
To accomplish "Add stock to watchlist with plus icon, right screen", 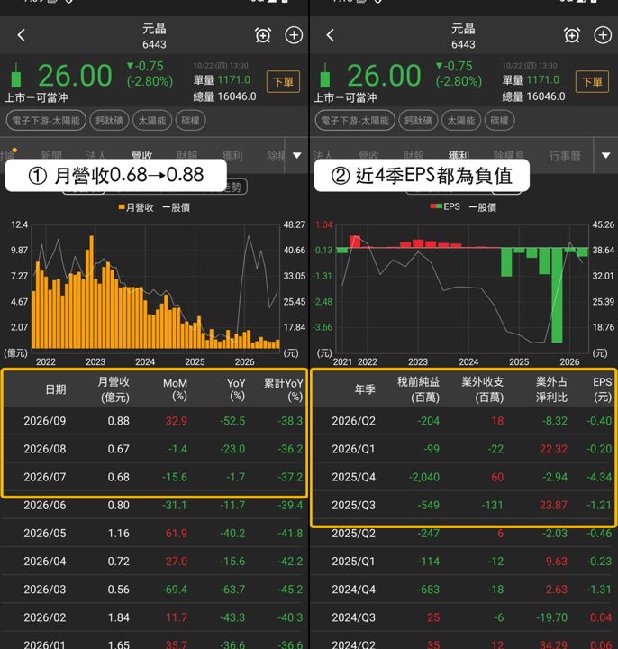I will point(603,35).
